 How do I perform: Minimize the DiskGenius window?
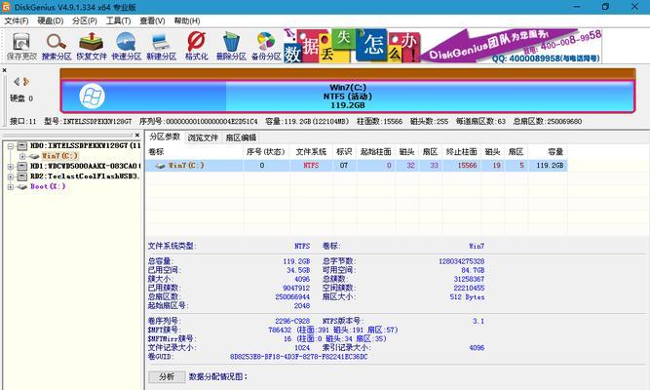tap(578, 7)
